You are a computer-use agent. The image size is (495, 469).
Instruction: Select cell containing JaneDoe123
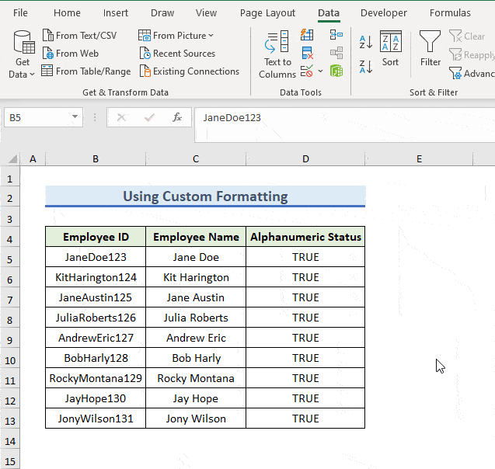click(x=96, y=257)
